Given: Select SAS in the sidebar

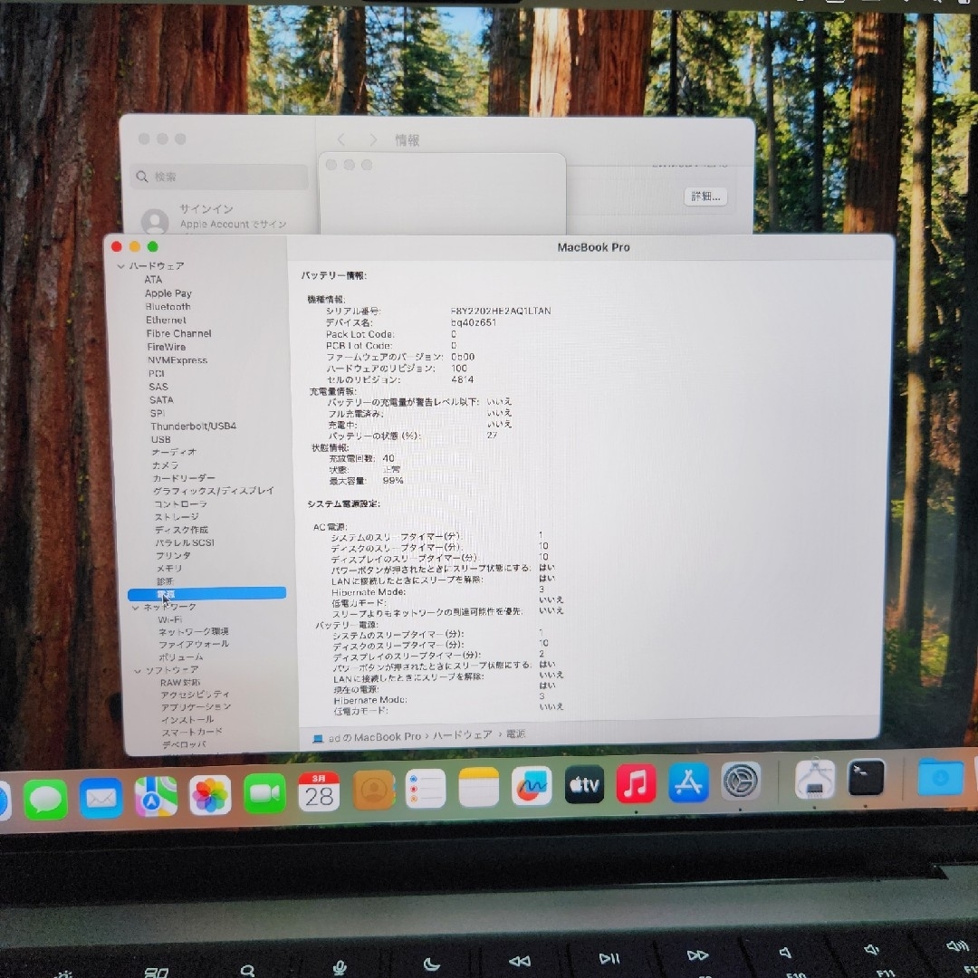Looking at the screenshot, I should coord(158,387).
